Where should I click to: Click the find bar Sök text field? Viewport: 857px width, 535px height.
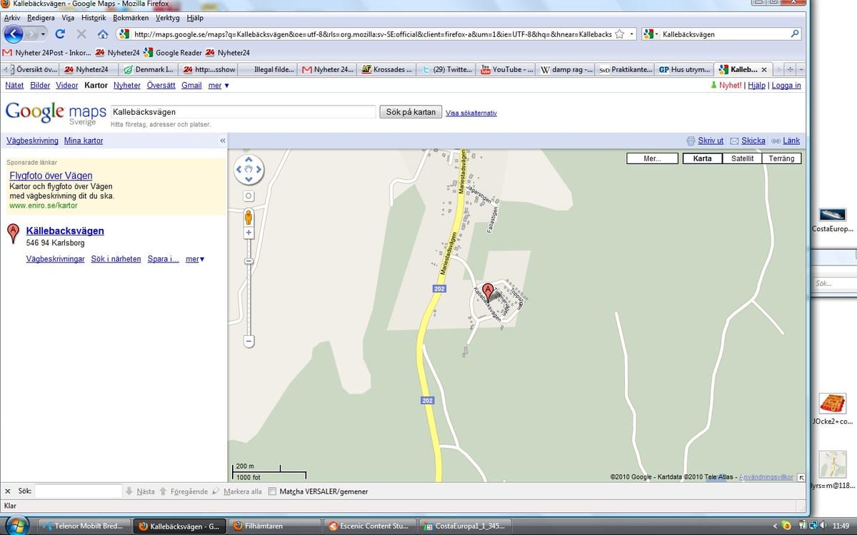tap(79, 491)
